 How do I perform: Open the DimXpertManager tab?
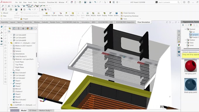(23, 29)
